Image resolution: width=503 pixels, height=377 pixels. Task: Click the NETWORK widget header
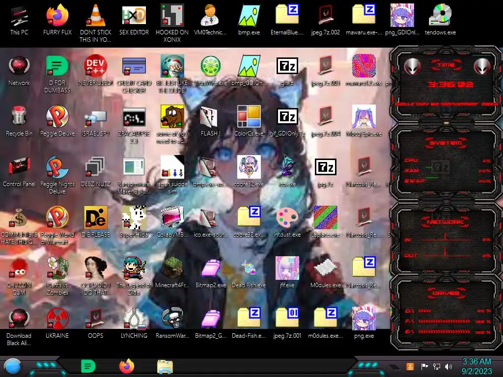tap(445, 222)
